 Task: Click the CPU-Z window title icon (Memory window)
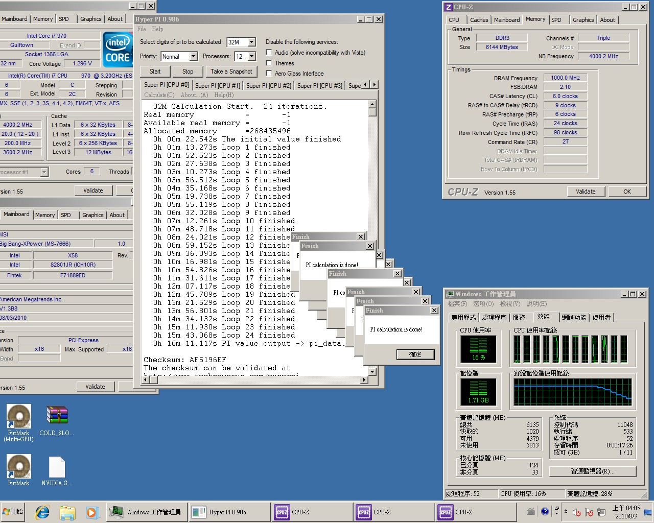click(448, 7)
